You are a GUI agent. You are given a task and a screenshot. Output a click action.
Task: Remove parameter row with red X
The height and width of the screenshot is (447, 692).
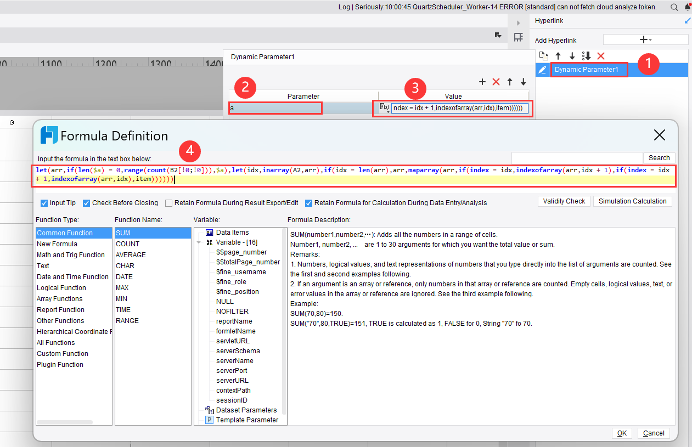click(x=496, y=82)
